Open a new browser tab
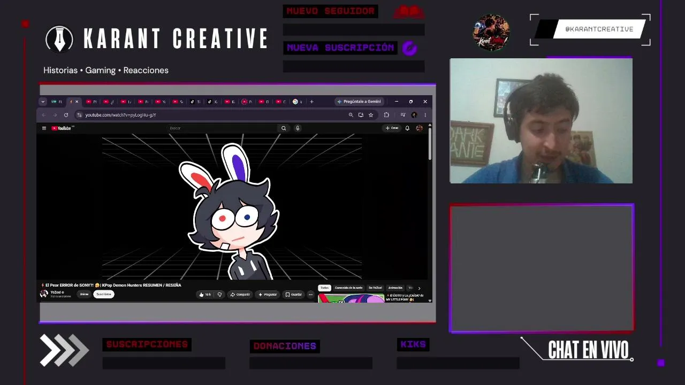Viewport: 685px width, 385px height. 311,102
